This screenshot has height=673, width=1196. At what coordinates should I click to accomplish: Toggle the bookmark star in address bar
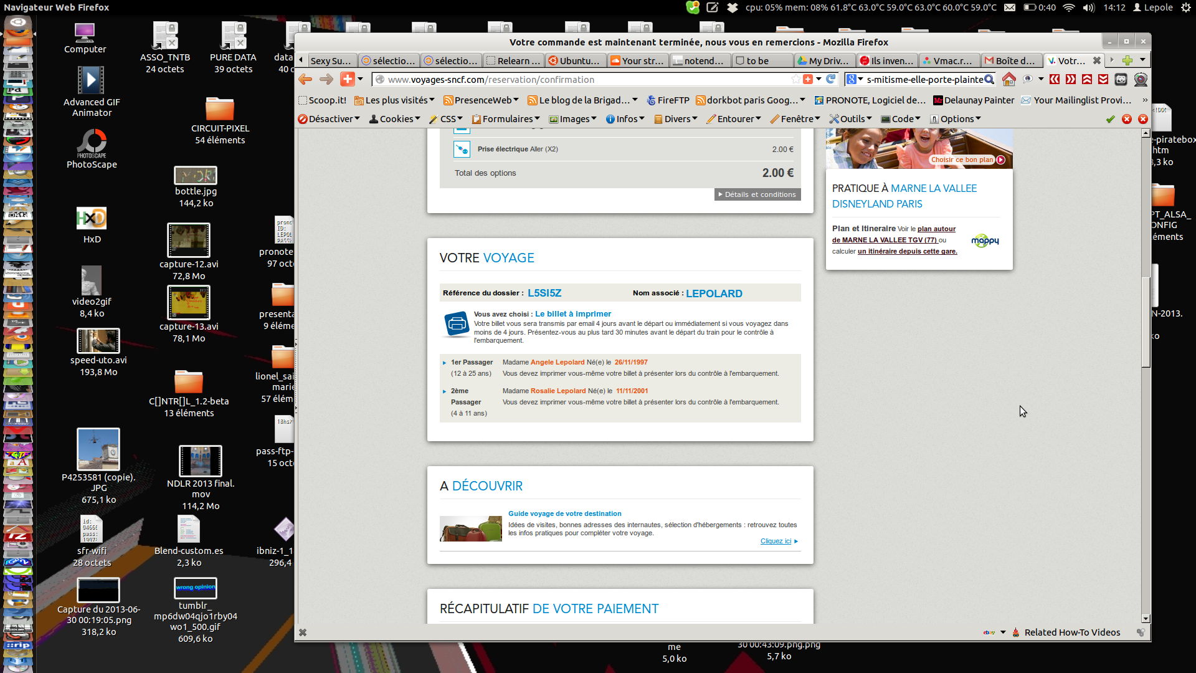point(795,79)
